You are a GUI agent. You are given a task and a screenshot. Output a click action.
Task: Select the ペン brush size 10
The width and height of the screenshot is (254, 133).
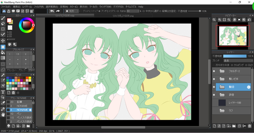tap(19, 114)
